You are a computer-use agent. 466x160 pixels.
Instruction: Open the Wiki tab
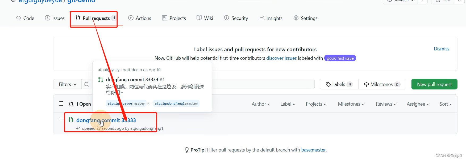[205, 18]
